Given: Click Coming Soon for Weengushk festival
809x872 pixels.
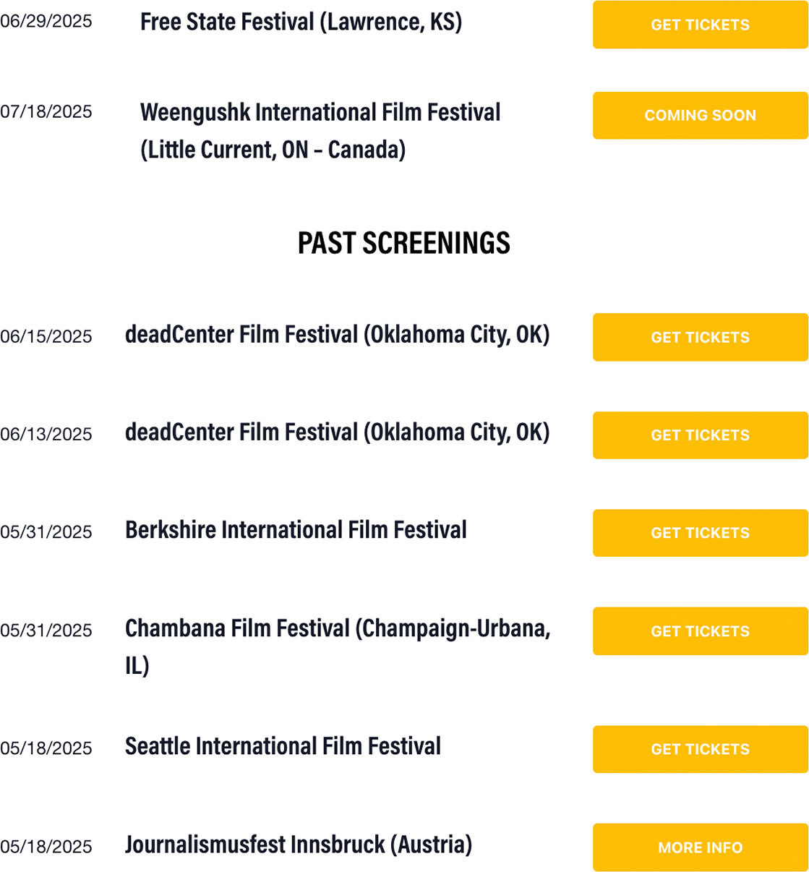Looking at the screenshot, I should click(700, 115).
